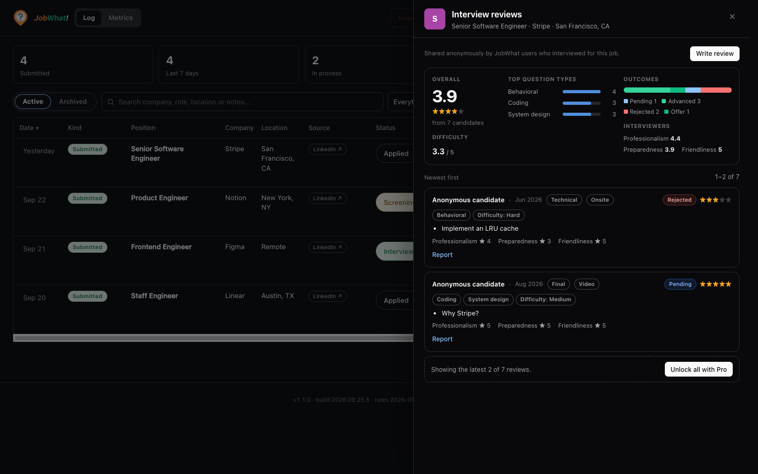Switch to the Metrics tab
Viewport: 758px width, 474px height.
[x=121, y=18]
